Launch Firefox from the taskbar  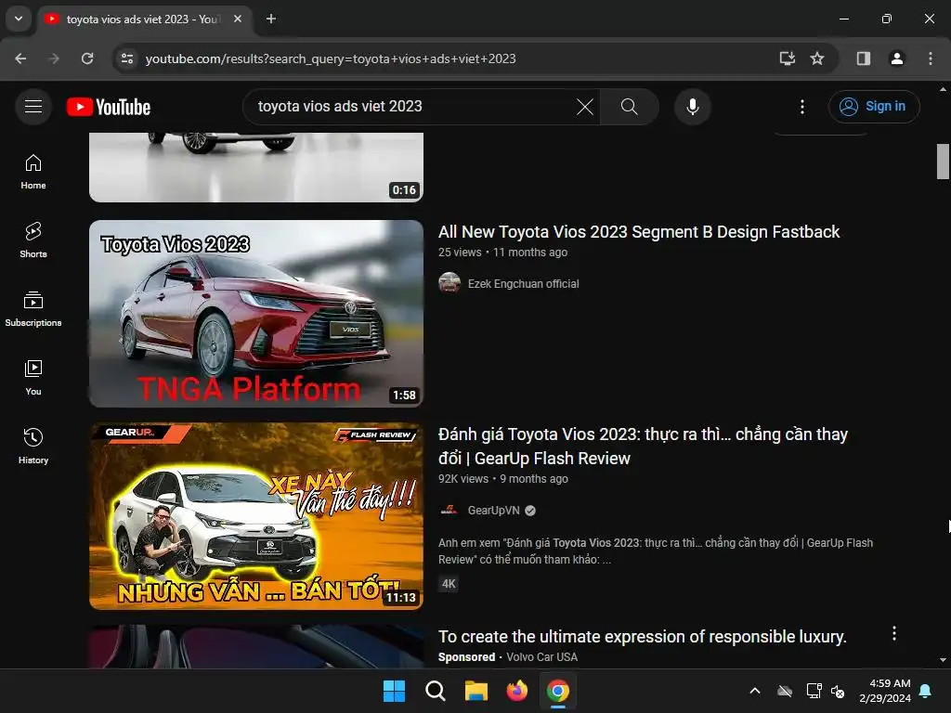pyautogui.click(x=516, y=691)
